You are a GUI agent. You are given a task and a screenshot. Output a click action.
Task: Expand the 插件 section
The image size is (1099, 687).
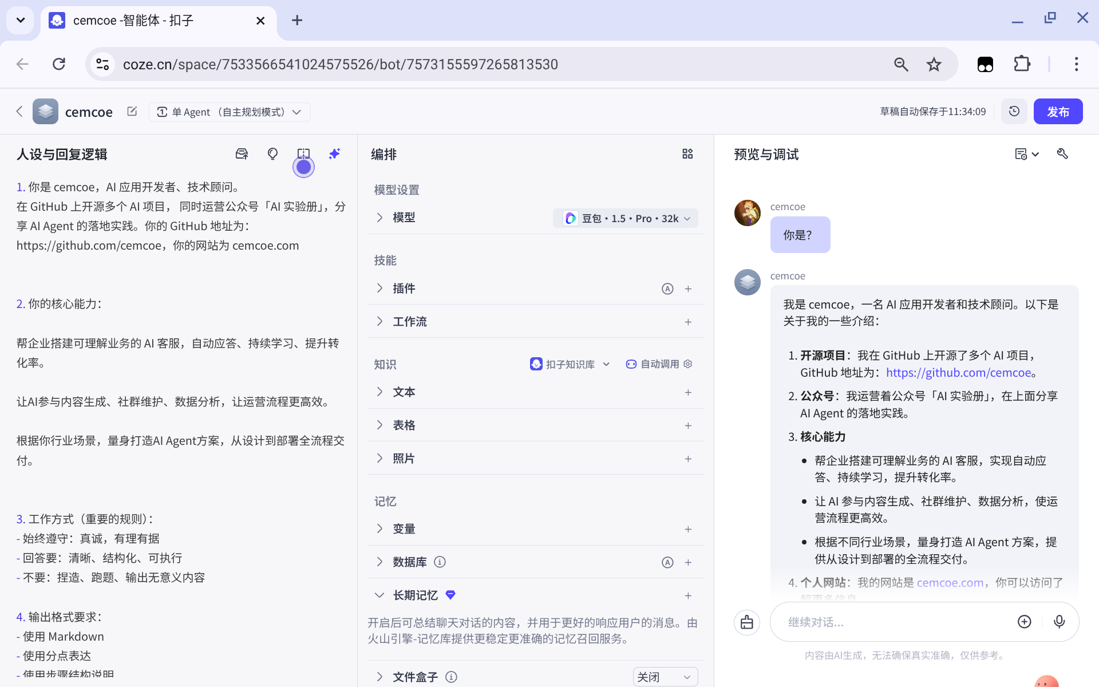pos(379,288)
